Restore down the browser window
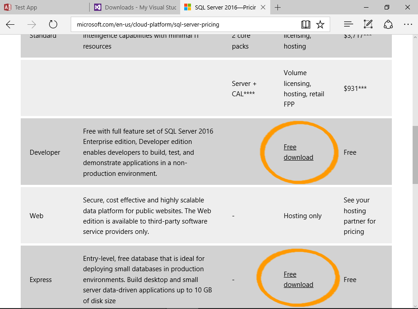Image resolution: width=418 pixels, height=309 pixels. (x=386, y=7)
